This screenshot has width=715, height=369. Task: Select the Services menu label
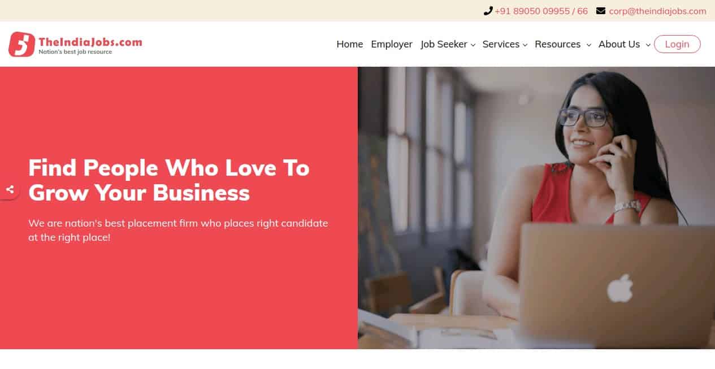[x=501, y=44]
